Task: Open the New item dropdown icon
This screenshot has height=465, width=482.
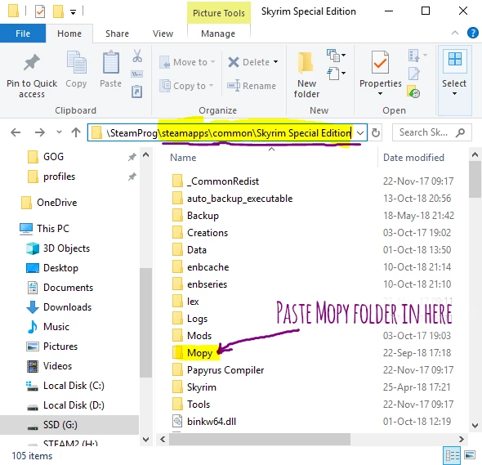Action: tap(336, 56)
